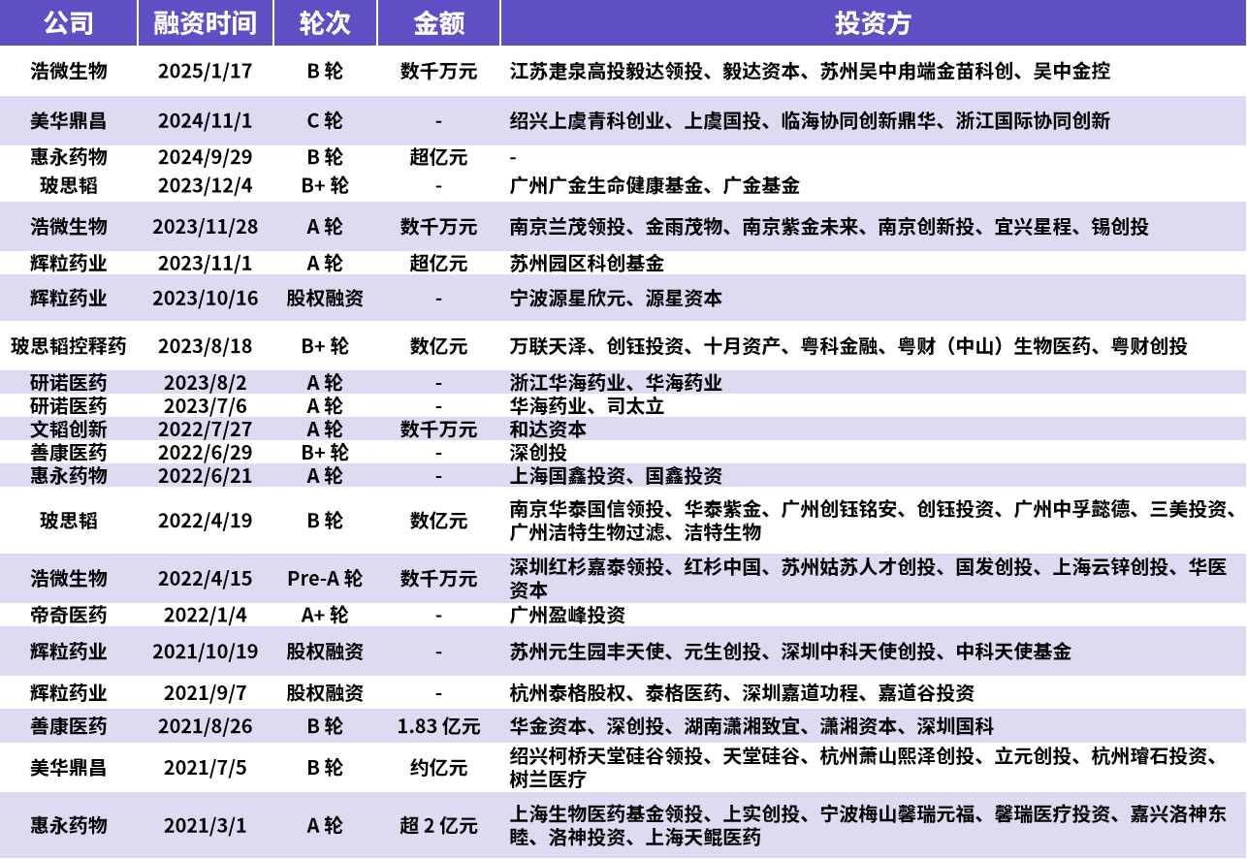Click 数亿元 in the 2023/8/18 row
The height and width of the screenshot is (859, 1247).
438,346
